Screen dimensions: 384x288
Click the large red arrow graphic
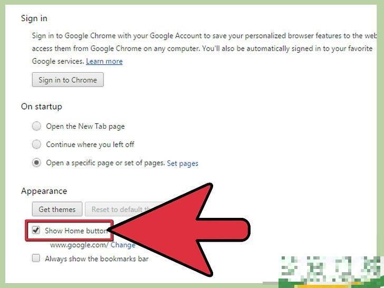click(x=180, y=230)
